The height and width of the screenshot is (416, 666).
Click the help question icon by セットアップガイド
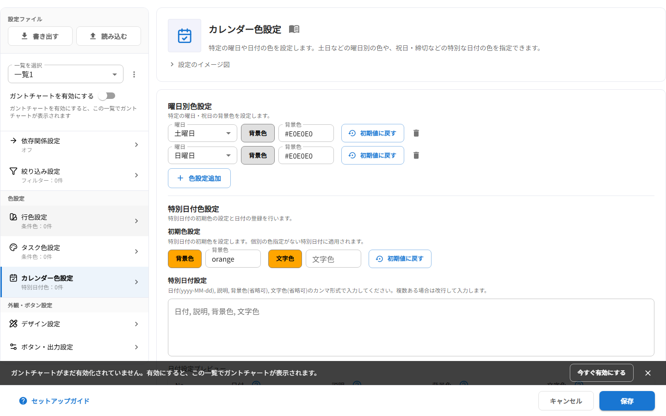tap(23, 401)
